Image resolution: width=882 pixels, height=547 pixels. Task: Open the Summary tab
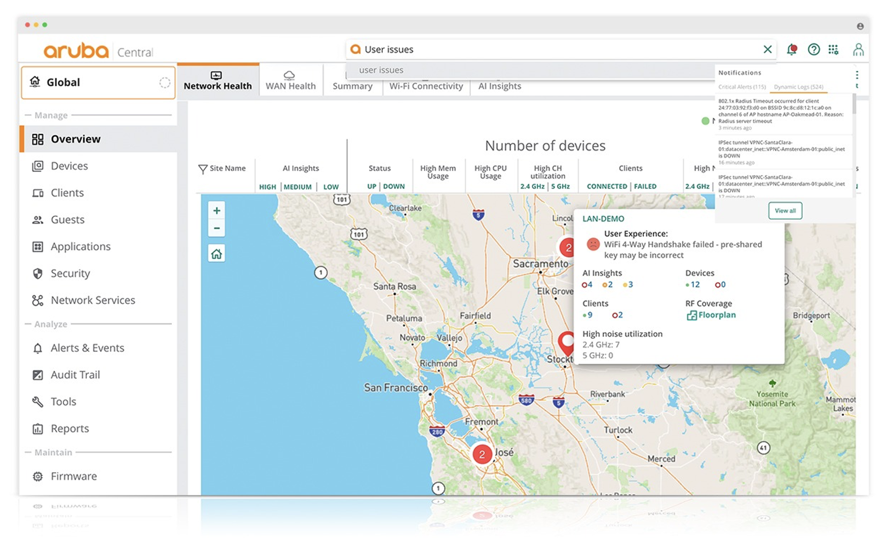[352, 86]
